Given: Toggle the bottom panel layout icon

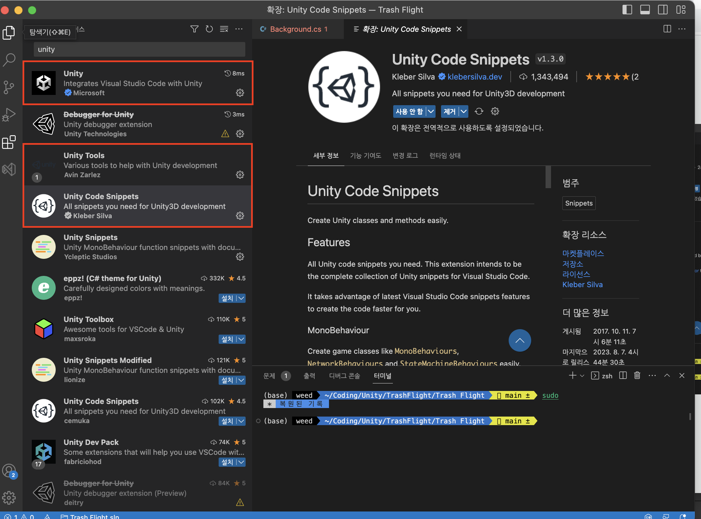Looking at the screenshot, I should pos(645,10).
